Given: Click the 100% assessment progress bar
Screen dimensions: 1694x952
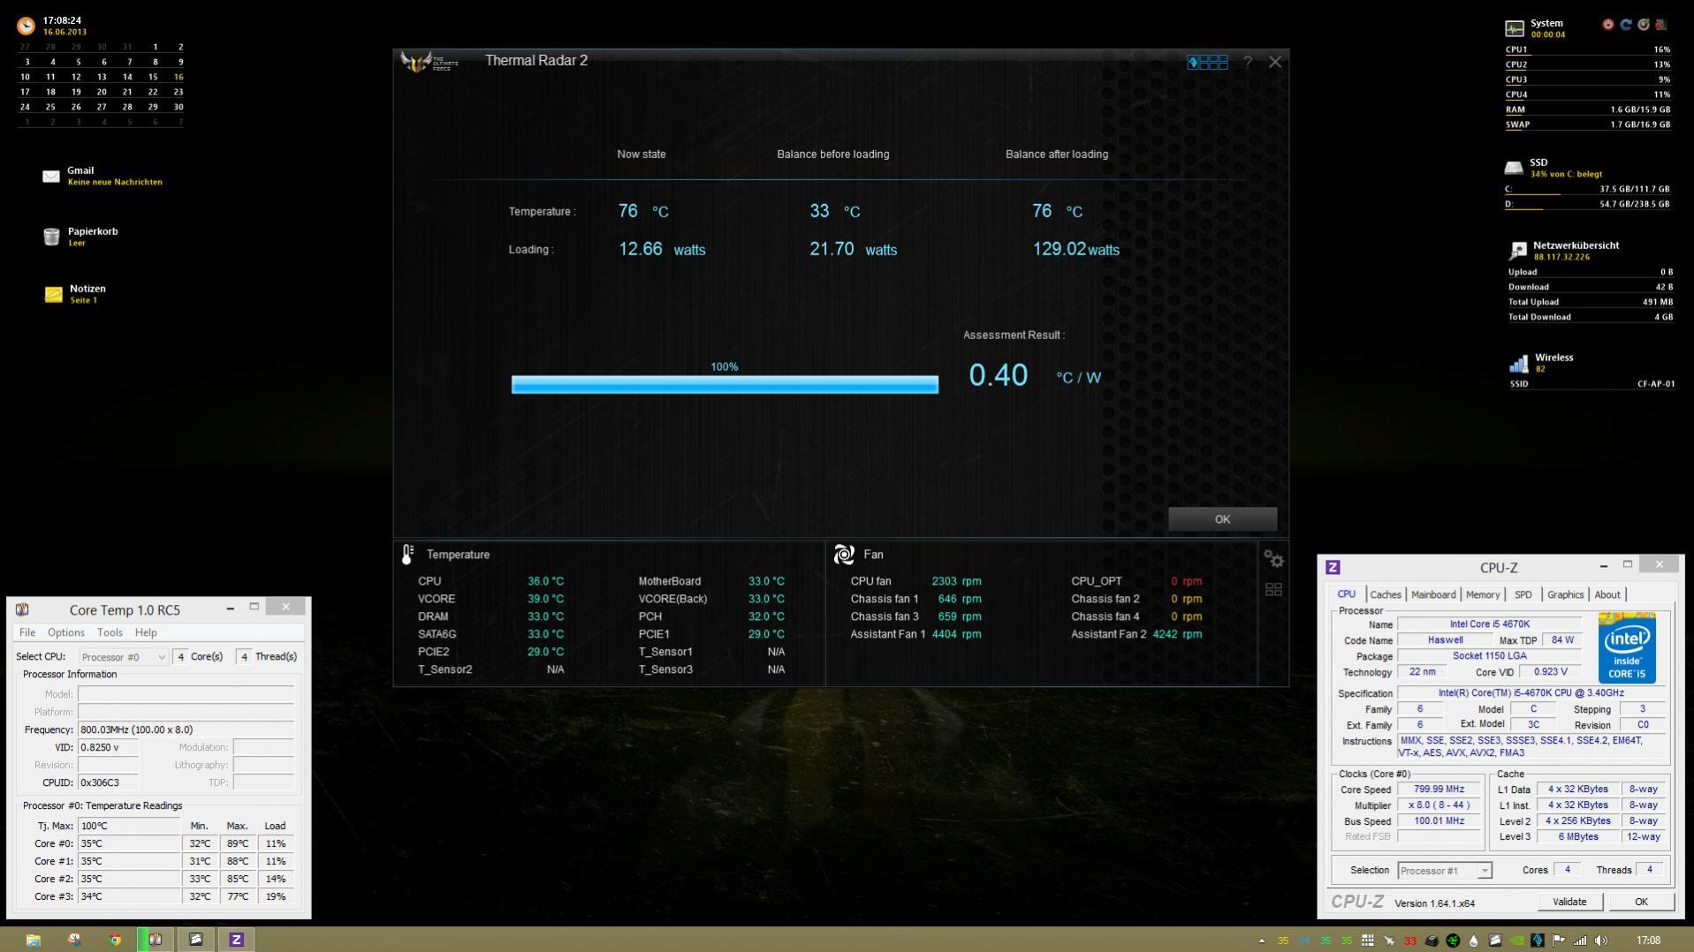Looking at the screenshot, I should 725,384.
